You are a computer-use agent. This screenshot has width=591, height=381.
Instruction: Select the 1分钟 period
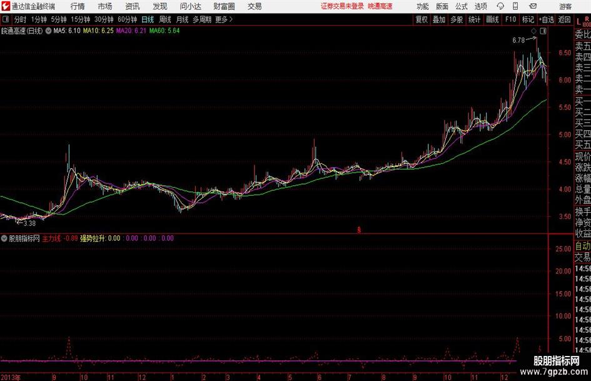[39, 19]
